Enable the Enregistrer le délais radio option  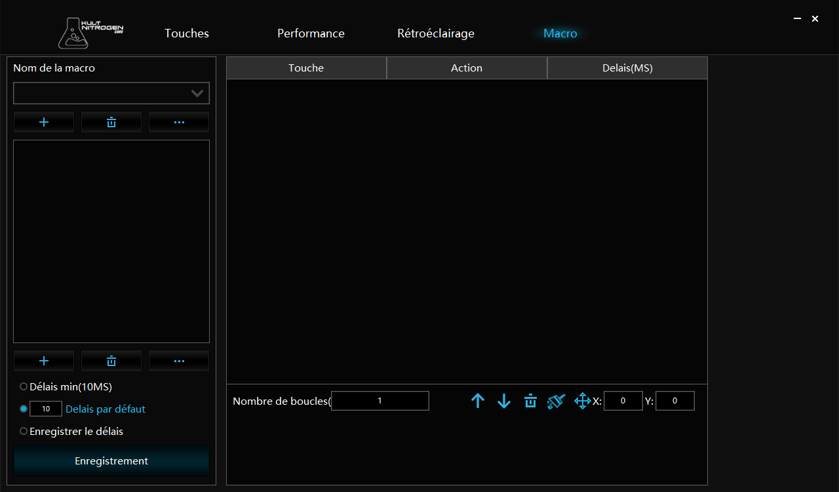(24, 432)
